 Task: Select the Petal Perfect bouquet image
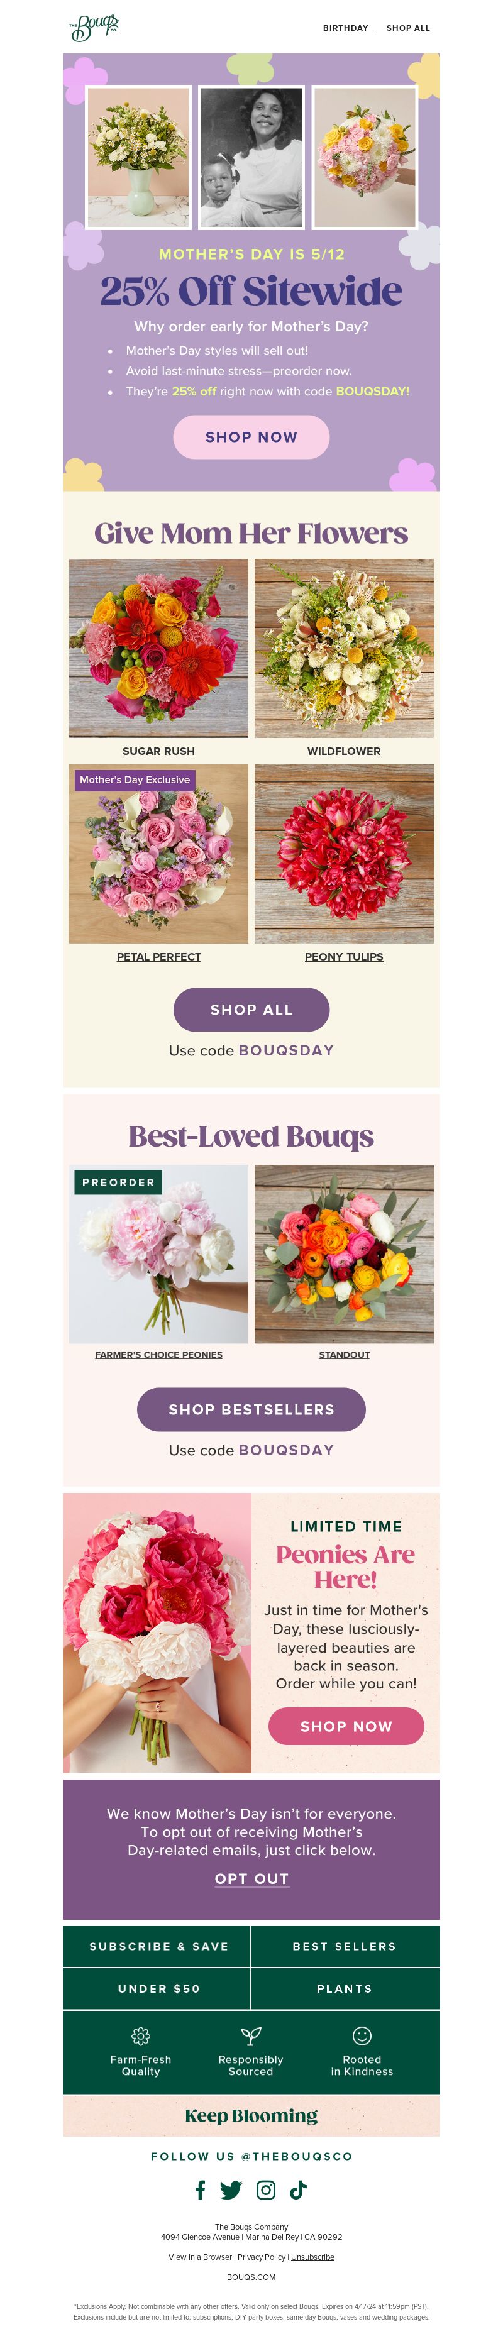pos(158,854)
